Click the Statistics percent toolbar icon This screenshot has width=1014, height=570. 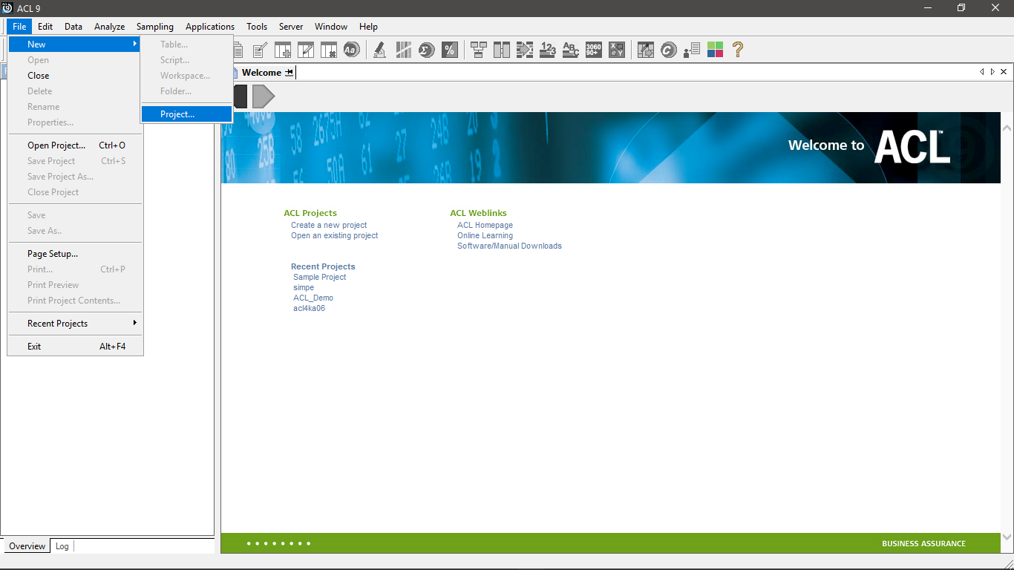click(x=450, y=50)
